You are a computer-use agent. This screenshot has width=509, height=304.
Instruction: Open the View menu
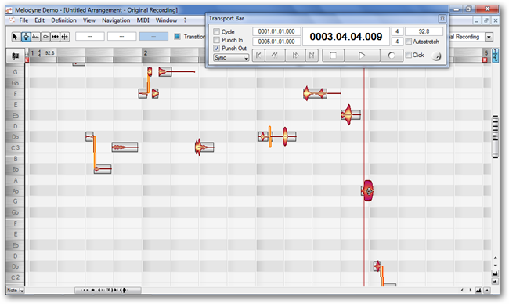[89, 20]
